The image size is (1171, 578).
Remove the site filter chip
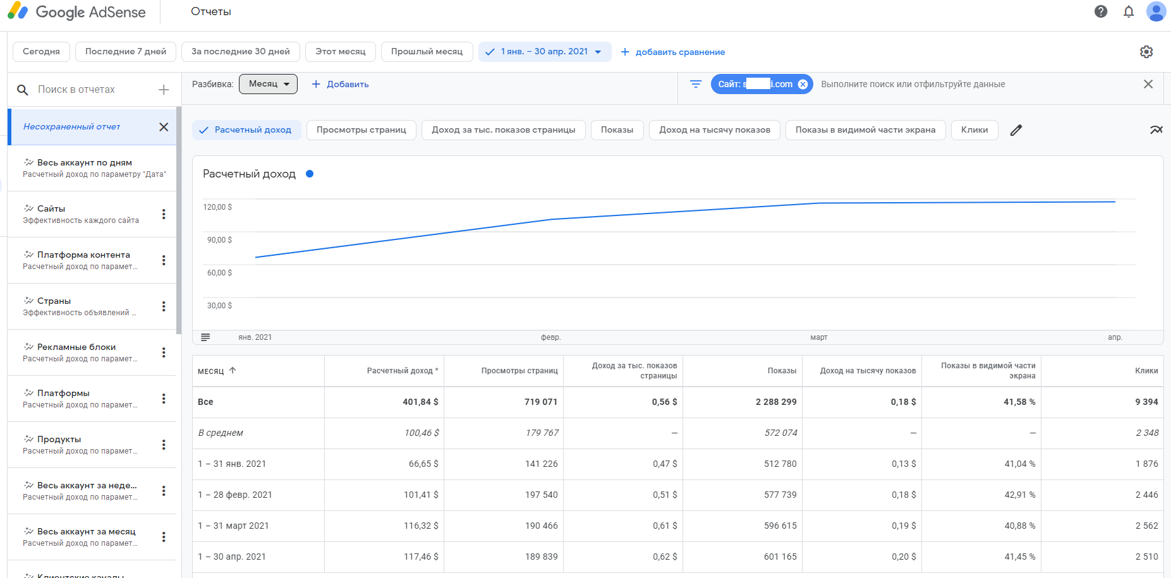click(x=803, y=84)
